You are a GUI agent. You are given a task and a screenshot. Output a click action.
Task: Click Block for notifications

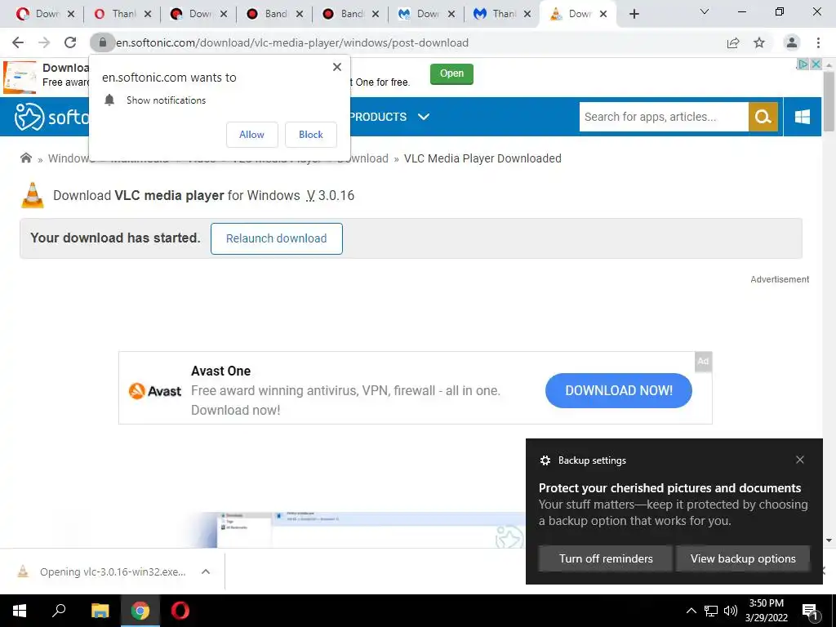click(311, 135)
